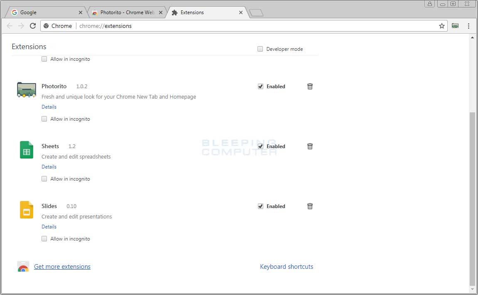Open the Chrome three-dot menu
The height and width of the screenshot is (295, 478).
468,26
